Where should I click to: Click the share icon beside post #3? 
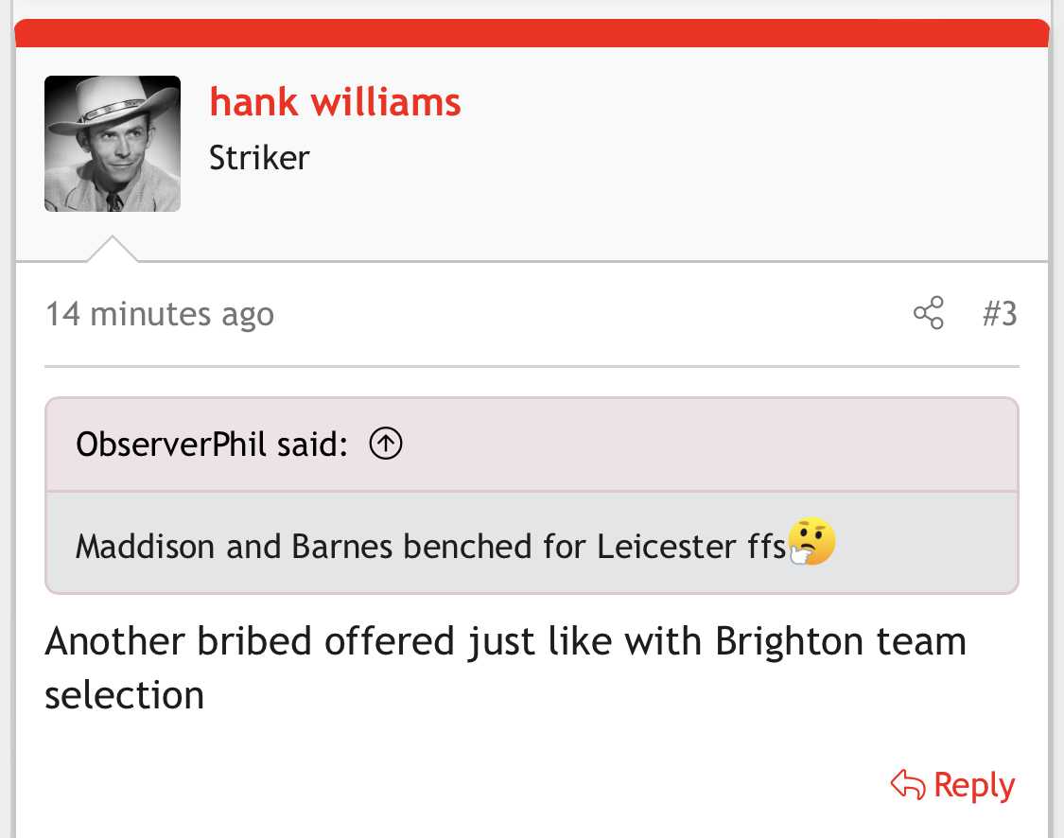click(x=929, y=313)
